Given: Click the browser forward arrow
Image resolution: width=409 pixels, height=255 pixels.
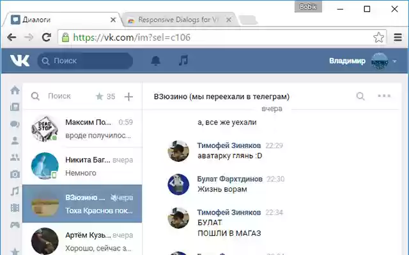Looking at the screenshot, I should 29,38.
